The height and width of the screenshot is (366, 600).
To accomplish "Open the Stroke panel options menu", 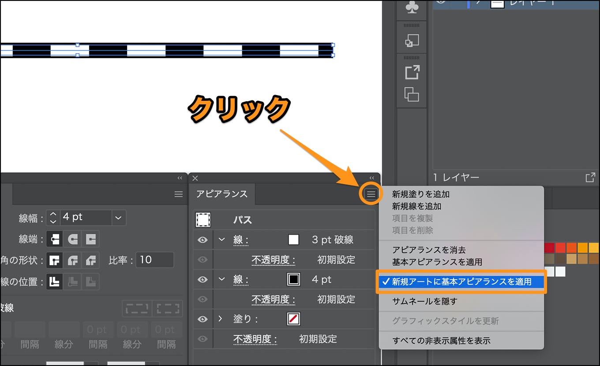I will [x=178, y=194].
